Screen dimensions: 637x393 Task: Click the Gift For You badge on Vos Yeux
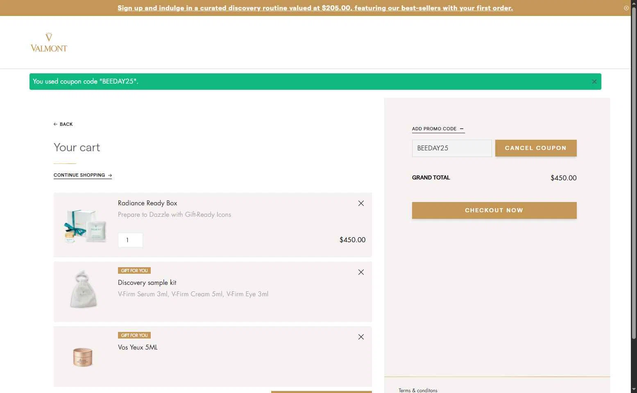(134, 335)
